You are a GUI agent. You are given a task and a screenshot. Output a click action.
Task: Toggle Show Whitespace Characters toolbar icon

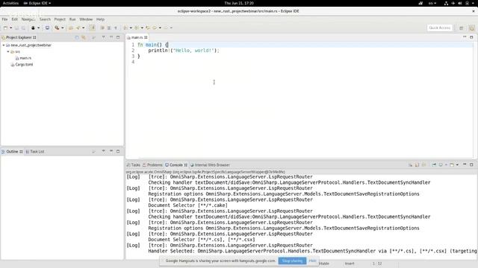click(116, 28)
